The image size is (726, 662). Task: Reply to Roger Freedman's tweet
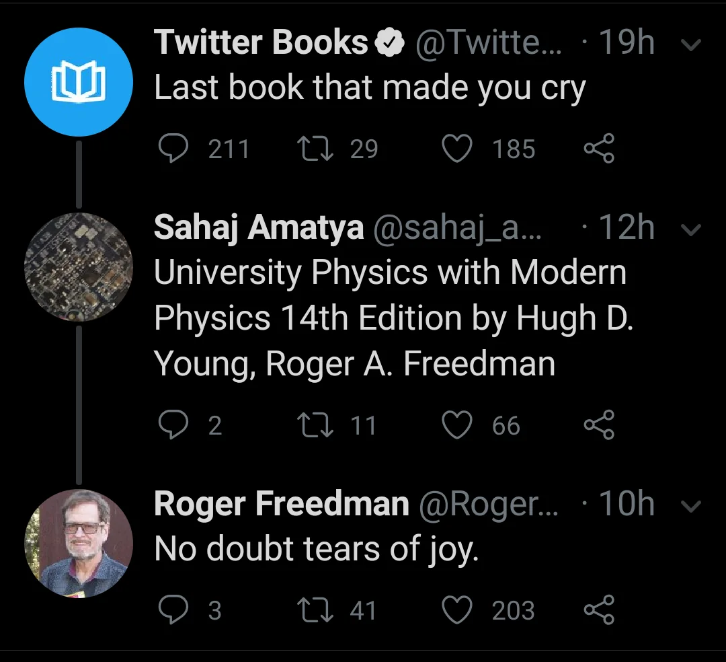[x=173, y=610]
